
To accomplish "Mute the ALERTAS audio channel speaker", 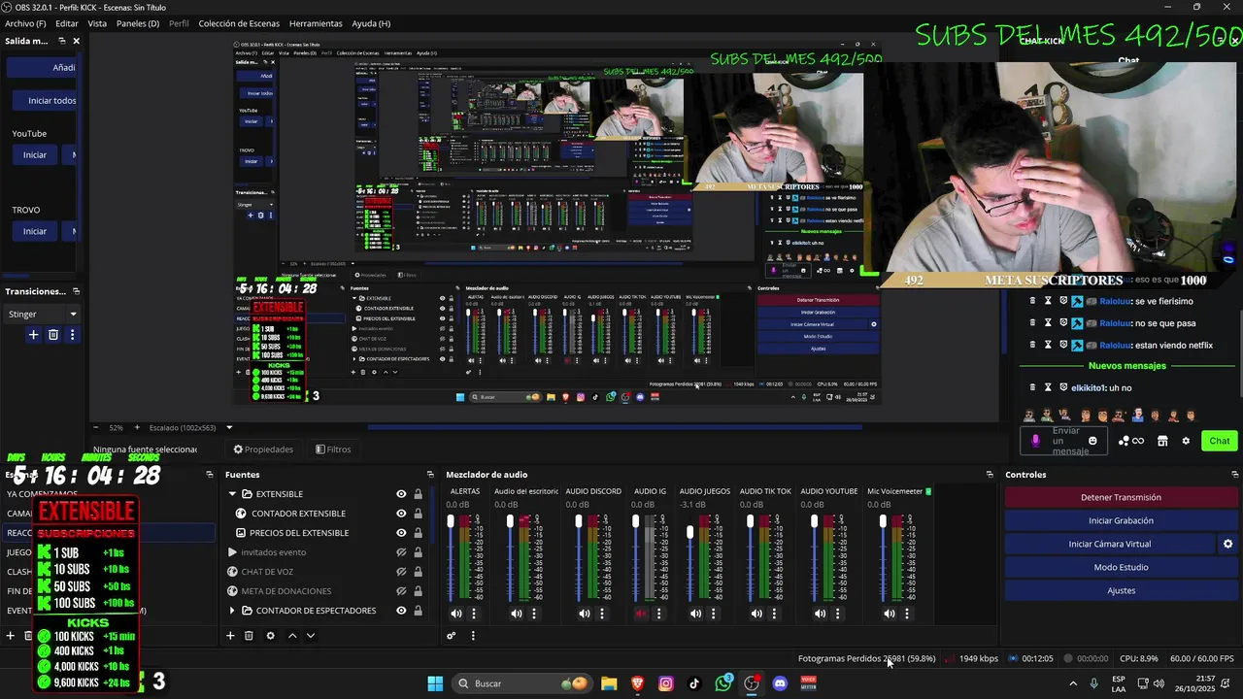I will pos(456,614).
